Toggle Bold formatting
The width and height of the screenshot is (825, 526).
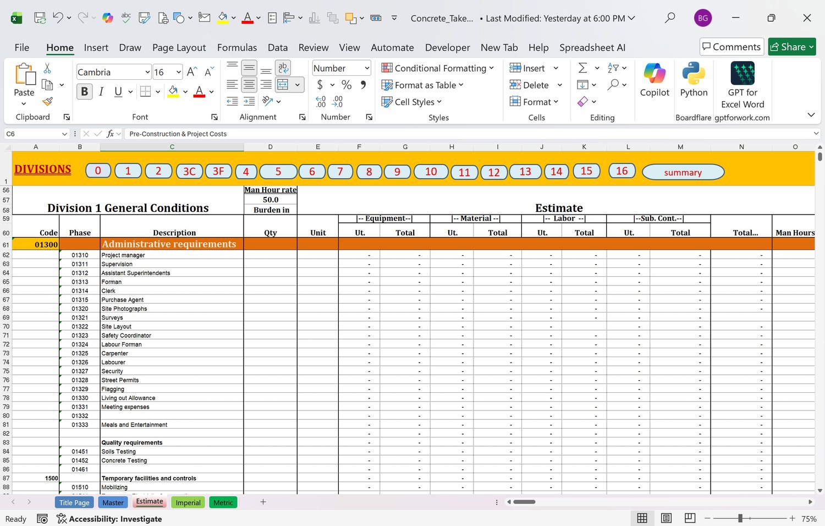coord(85,91)
